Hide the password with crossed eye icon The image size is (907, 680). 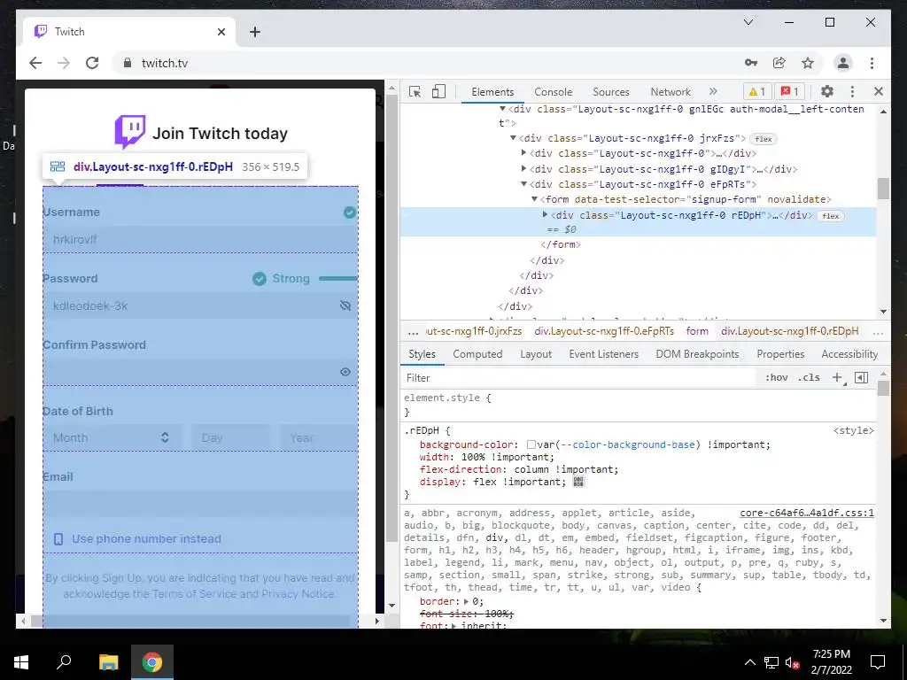345,305
